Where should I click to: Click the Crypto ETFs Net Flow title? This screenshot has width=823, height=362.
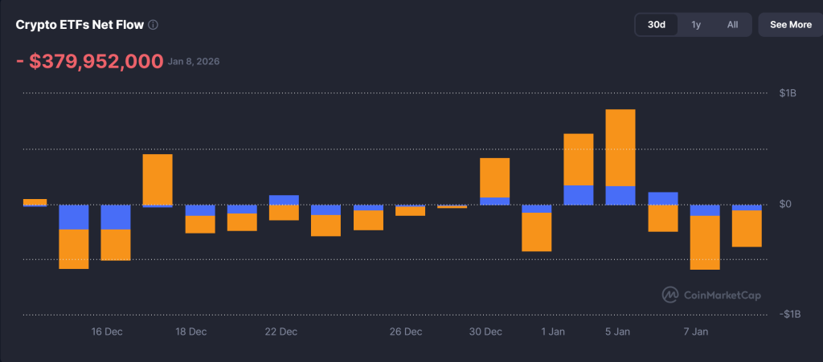pyautogui.click(x=80, y=25)
